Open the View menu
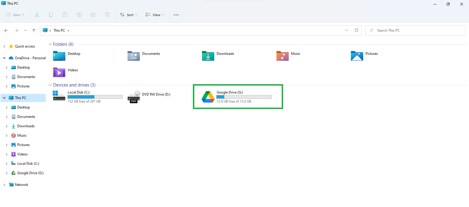 click(x=155, y=15)
